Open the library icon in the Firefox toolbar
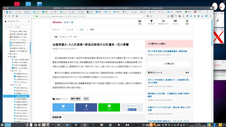The height and width of the screenshot is (127, 226). click(168, 16)
